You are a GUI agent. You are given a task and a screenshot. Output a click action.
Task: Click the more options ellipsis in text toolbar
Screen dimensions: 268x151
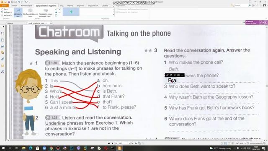pyautogui.click(x=182, y=75)
